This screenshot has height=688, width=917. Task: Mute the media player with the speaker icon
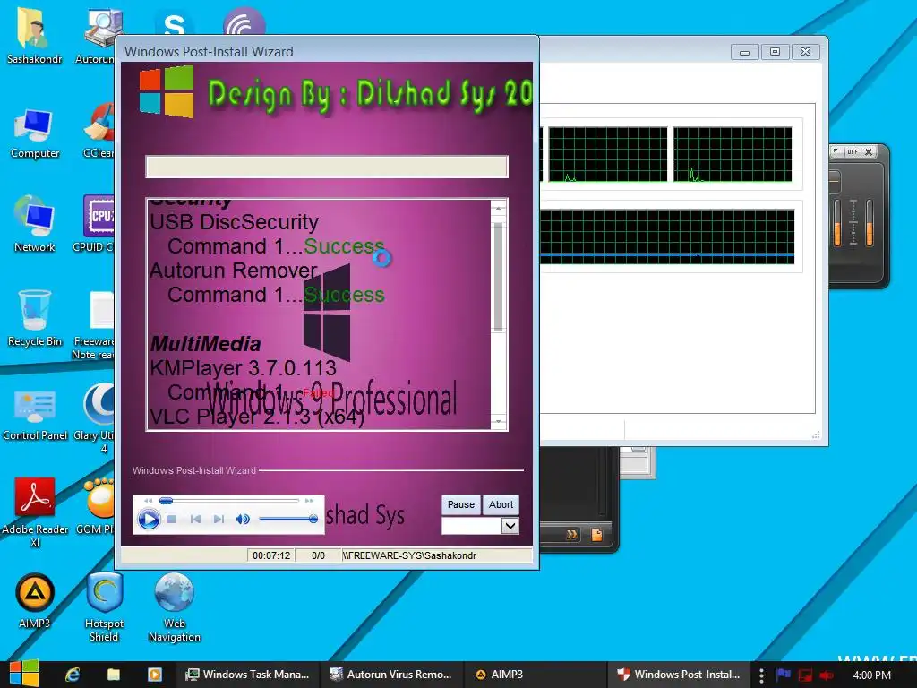point(243,519)
